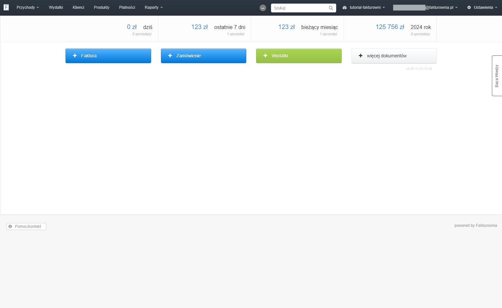
Task: Go to the Wydatki menu item
Action: (56, 7)
